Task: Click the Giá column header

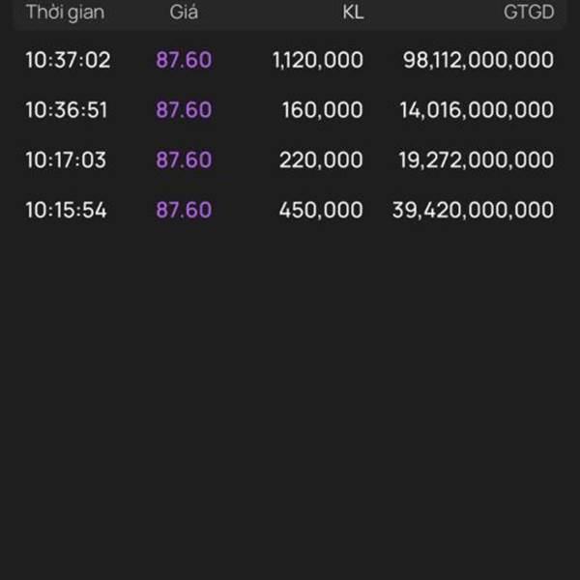Action: (184, 14)
